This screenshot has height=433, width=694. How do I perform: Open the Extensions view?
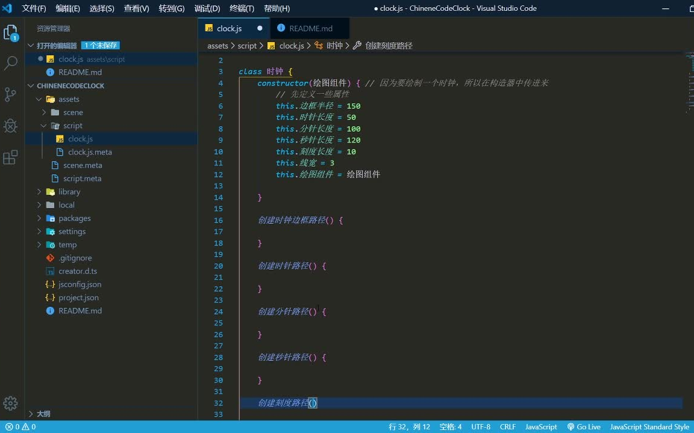click(12, 158)
